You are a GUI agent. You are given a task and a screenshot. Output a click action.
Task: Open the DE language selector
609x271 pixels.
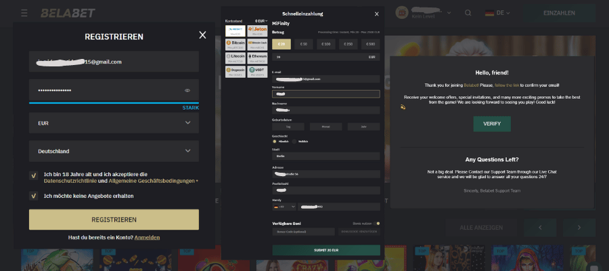click(496, 13)
